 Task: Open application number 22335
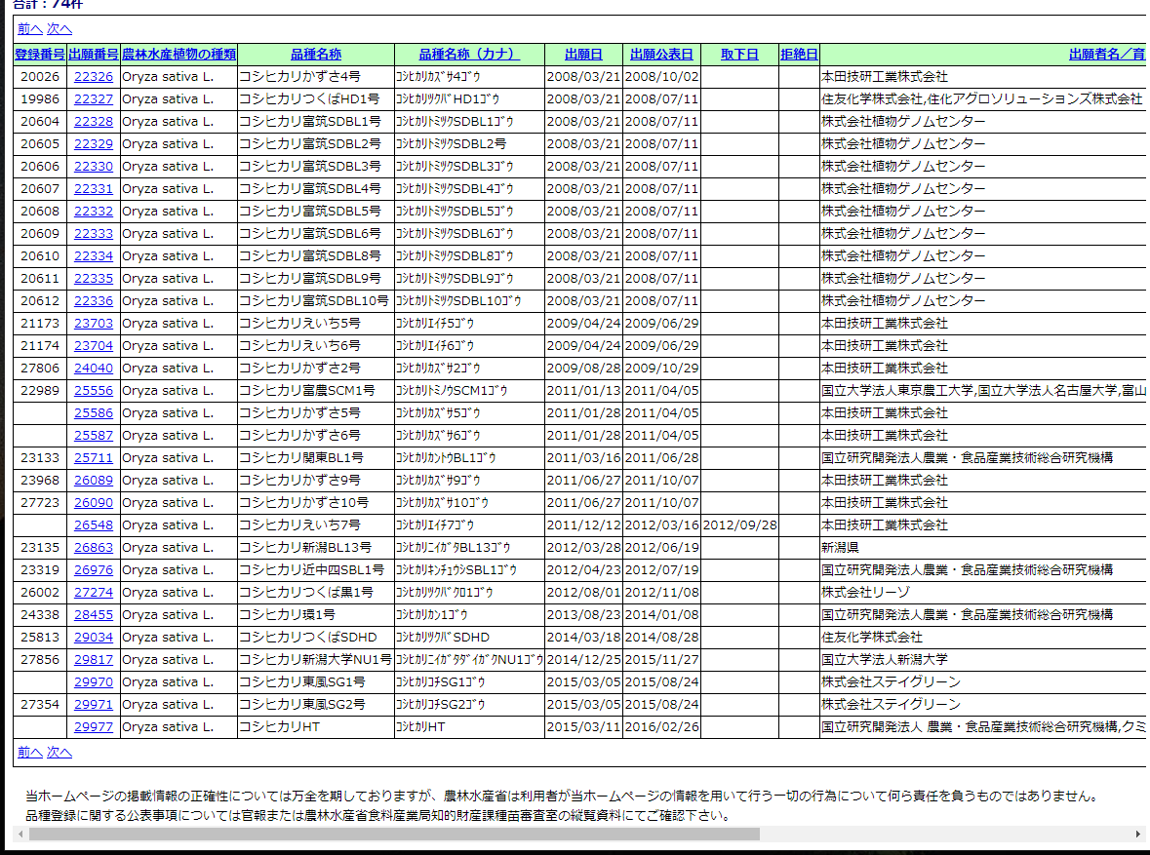pyautogui.click(x=93, y=279)
